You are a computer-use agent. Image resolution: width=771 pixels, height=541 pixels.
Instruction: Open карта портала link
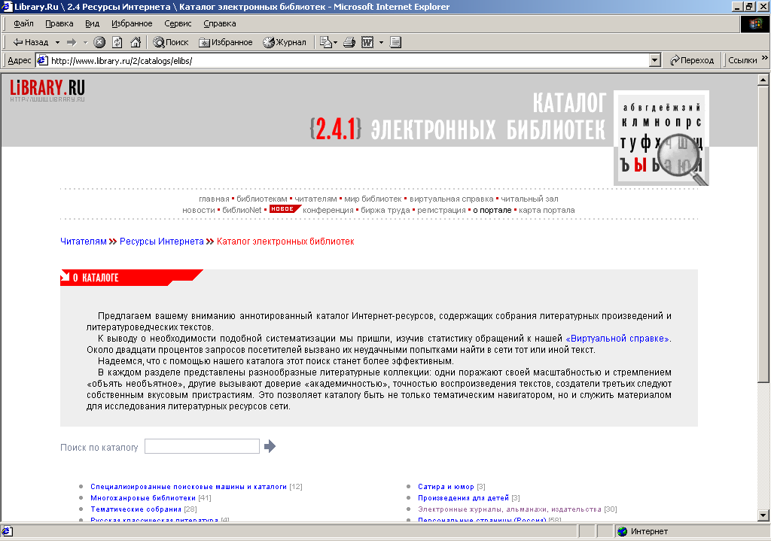click(x=547, y=211)
